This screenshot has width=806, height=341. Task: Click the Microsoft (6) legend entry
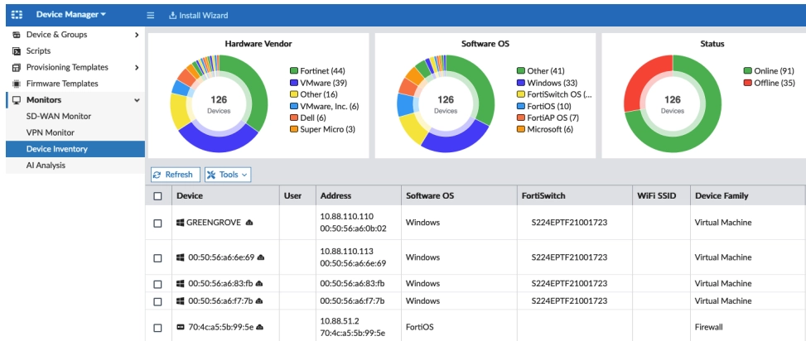tap(545, 129)
